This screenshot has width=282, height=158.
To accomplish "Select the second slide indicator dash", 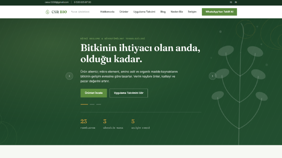I will pyautogui.click(x=92, y=104).
